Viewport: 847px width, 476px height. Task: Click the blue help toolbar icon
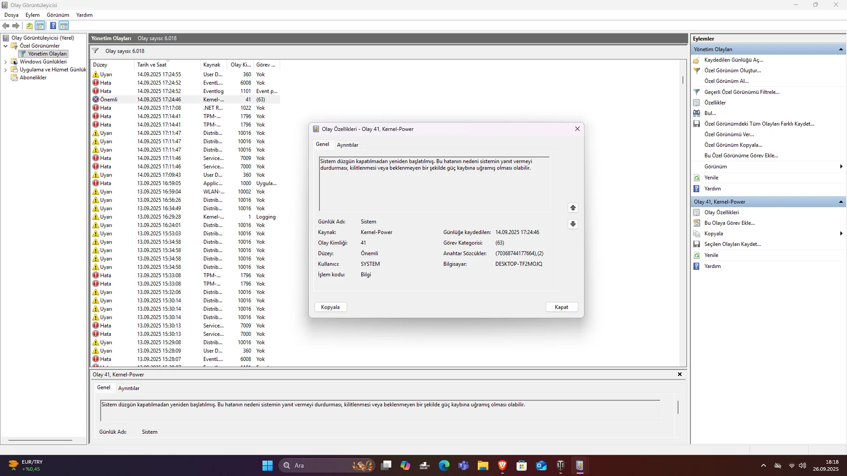53,26
